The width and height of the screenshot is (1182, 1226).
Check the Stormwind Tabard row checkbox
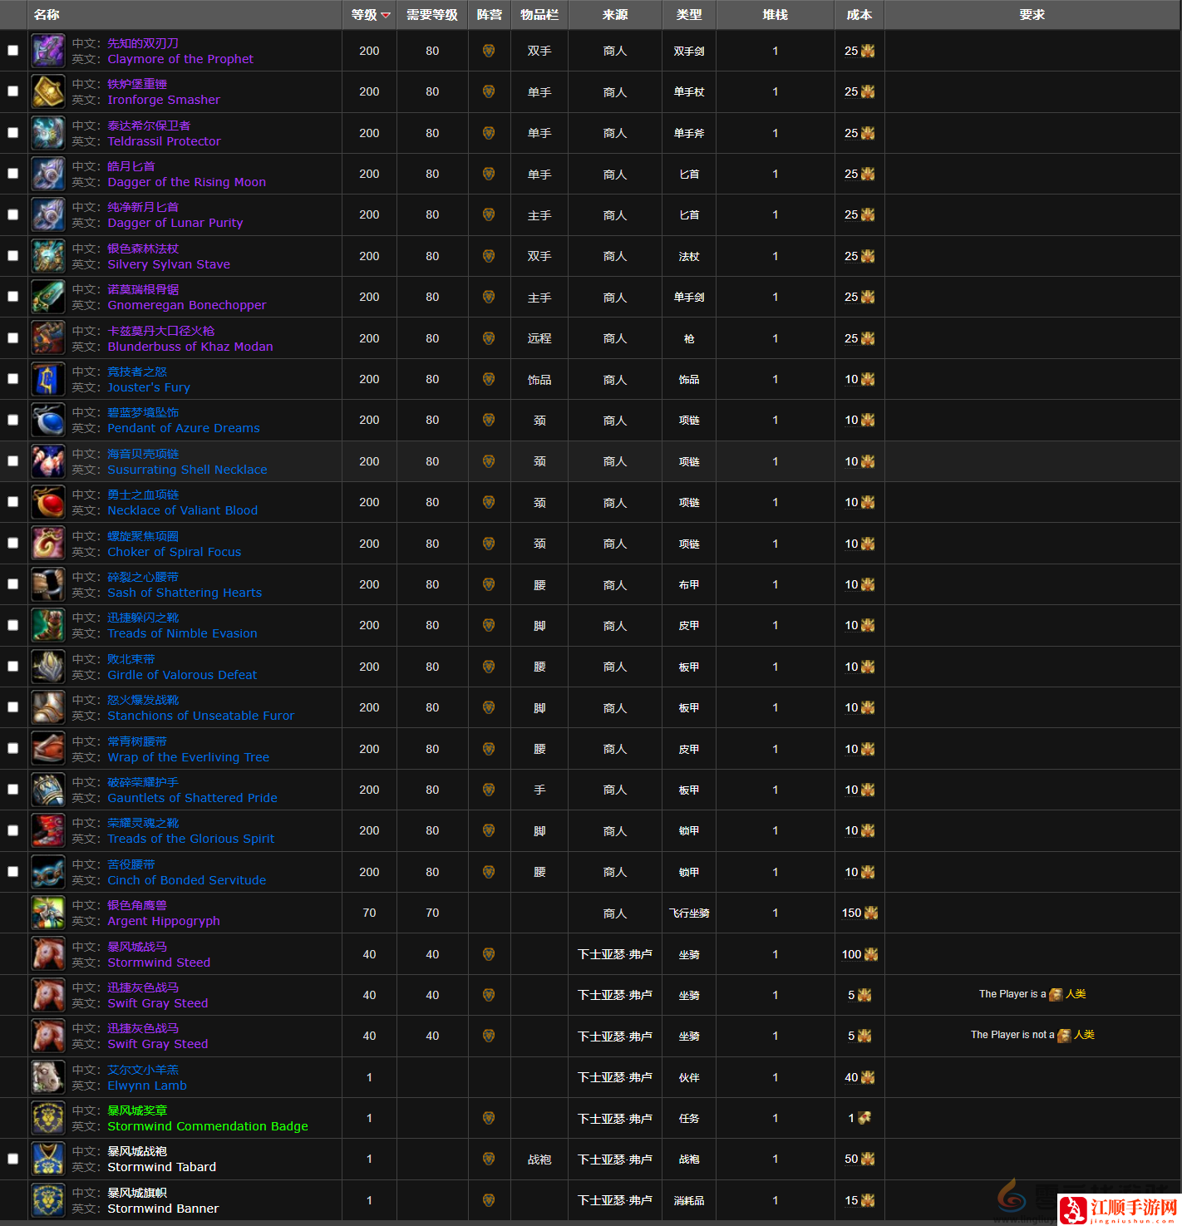12,1159
